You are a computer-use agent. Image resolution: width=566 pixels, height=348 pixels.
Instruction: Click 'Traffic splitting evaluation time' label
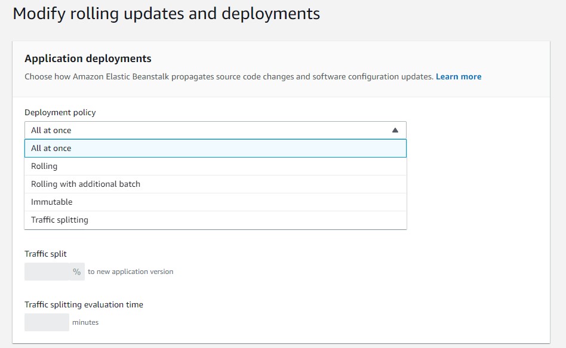pos(84,304)
